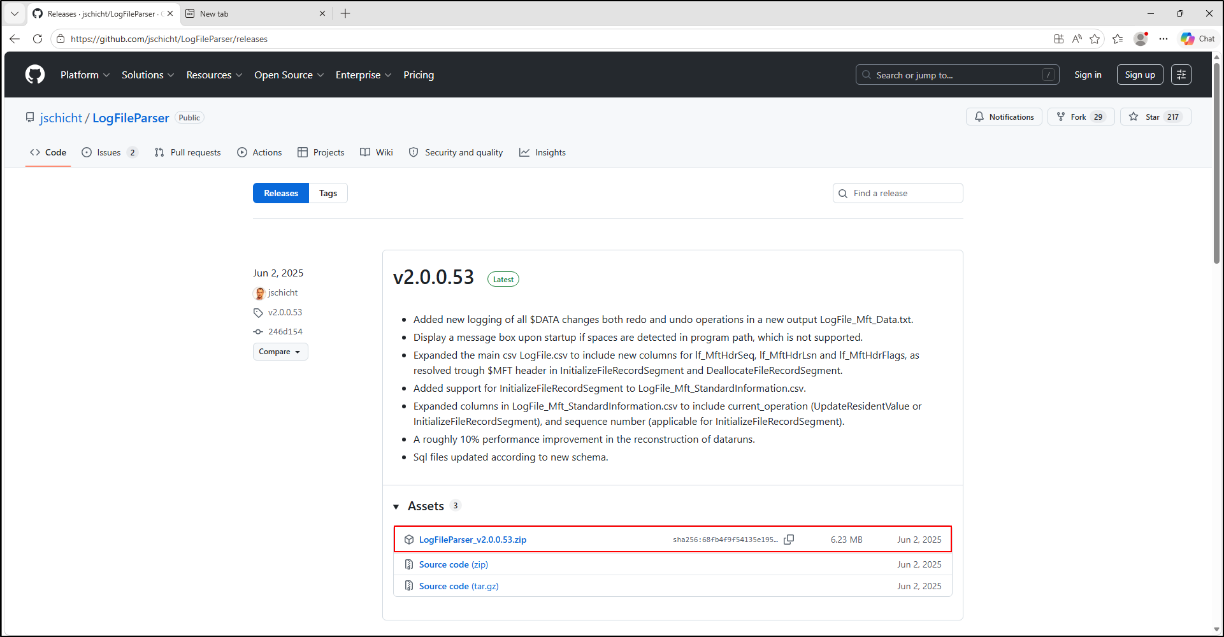
Task: Expand the Resources menu
Action: coord(214,75)
